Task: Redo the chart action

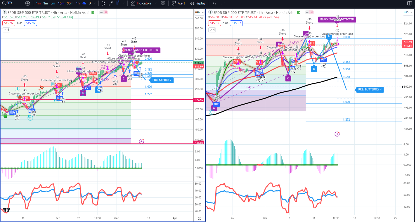Action: (x=223, y=3)
